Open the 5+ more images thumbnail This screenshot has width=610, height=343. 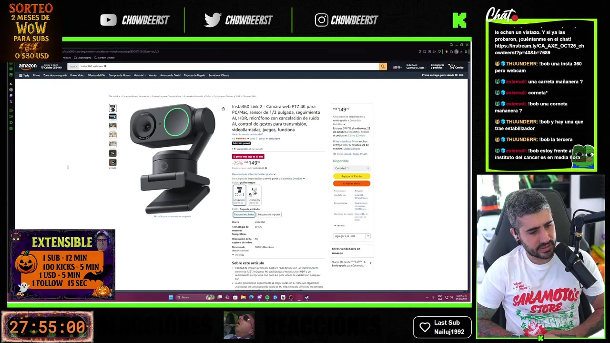(112, 153)
